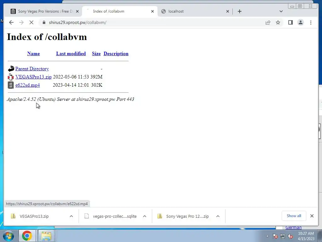Show hidden system tray icons
Image resolution: width=322 pixels, height=242 pixels.
pos(267,236)
